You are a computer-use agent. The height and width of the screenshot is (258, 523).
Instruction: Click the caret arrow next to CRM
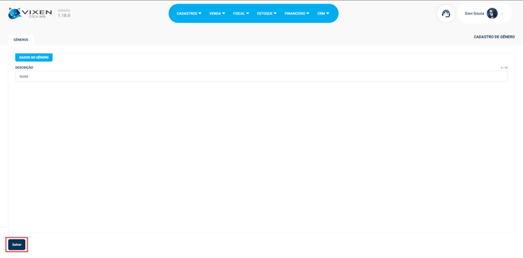point(328,14)
